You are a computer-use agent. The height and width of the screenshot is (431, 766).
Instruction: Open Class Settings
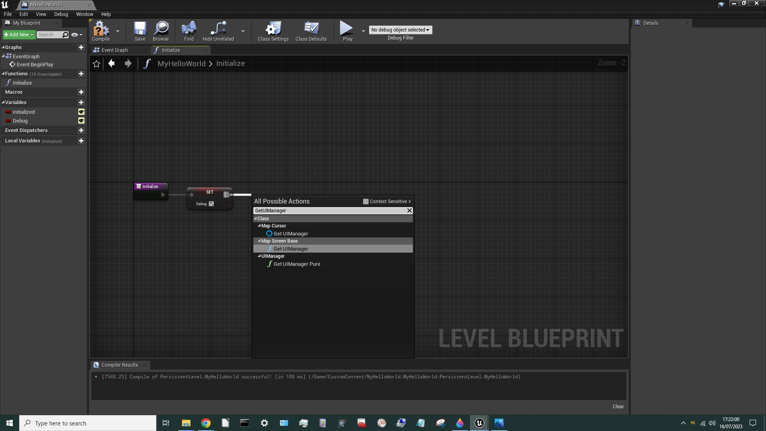point(273,31)
